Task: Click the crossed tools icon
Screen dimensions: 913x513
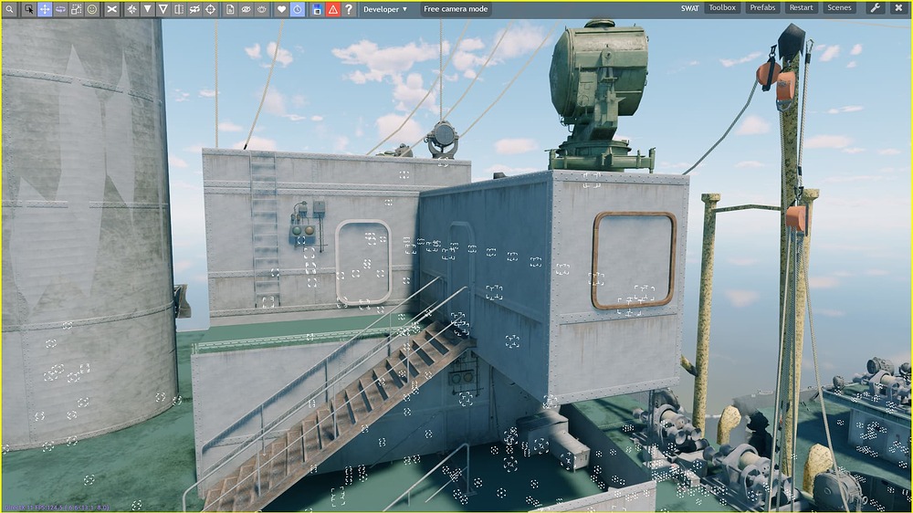Action: coord(111,9)
